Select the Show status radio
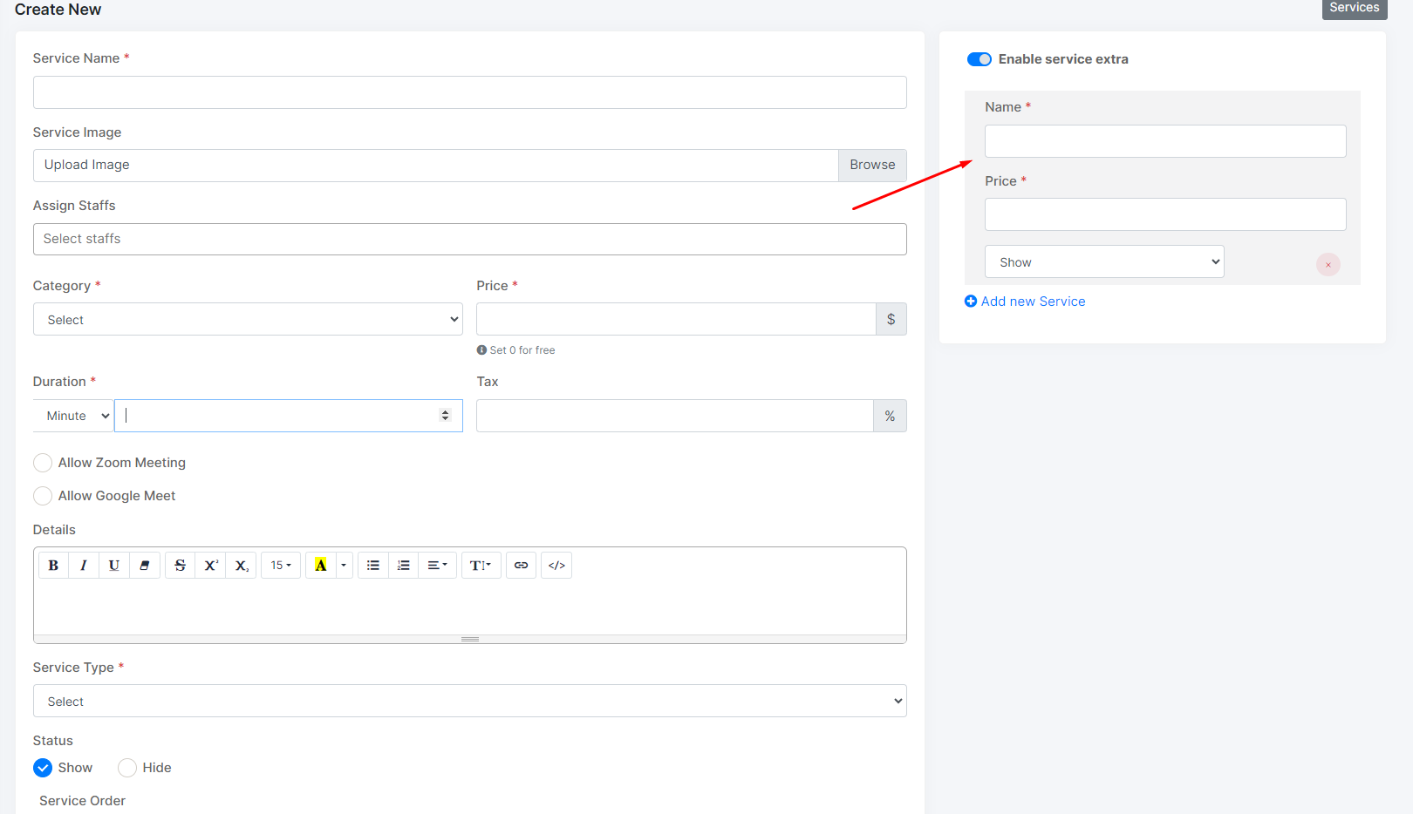This screenshot has width=1413, height=814. [43, 768]
